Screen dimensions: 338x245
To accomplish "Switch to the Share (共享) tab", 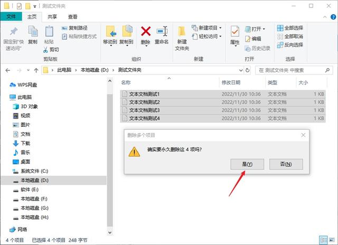I will pyautogui.click(x=52, y=16).
